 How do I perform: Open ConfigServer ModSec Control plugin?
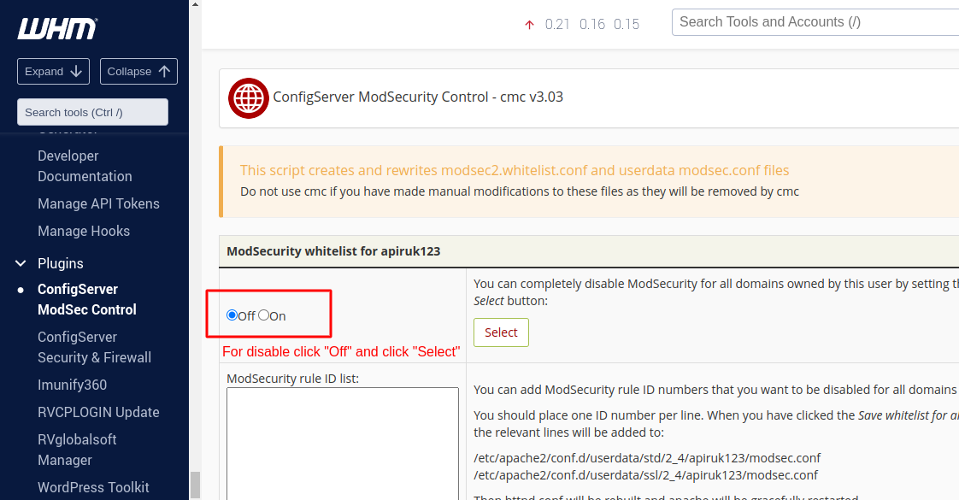click(x=87, y=299)
